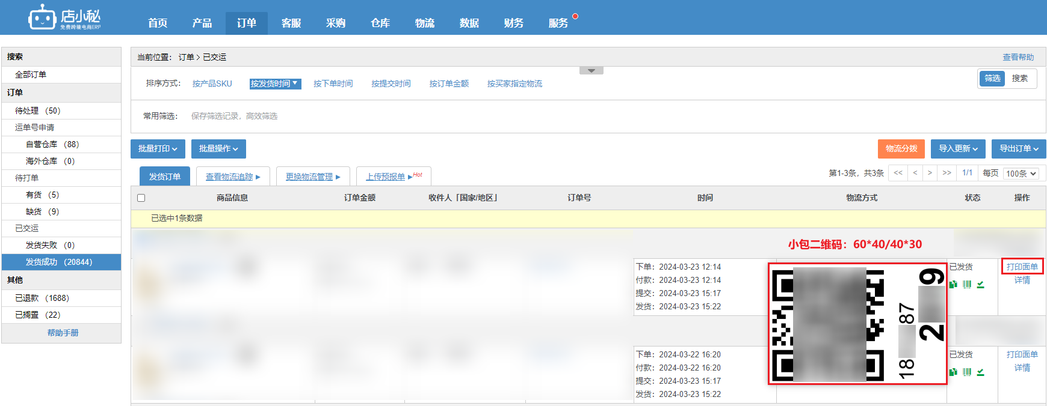Open 详情 for the 2024-03-23 12:14 order
1047x406 pixels.
(x=1022, y=280)
